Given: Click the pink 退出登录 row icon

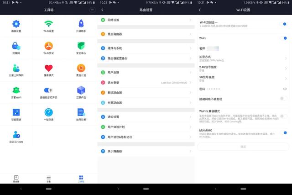Looking at the screenshot, I should pyautogui.click(x=103, y=82).
